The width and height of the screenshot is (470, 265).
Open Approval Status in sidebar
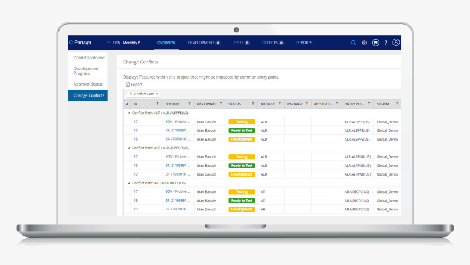pyautogui.click(x=88, y=85)
